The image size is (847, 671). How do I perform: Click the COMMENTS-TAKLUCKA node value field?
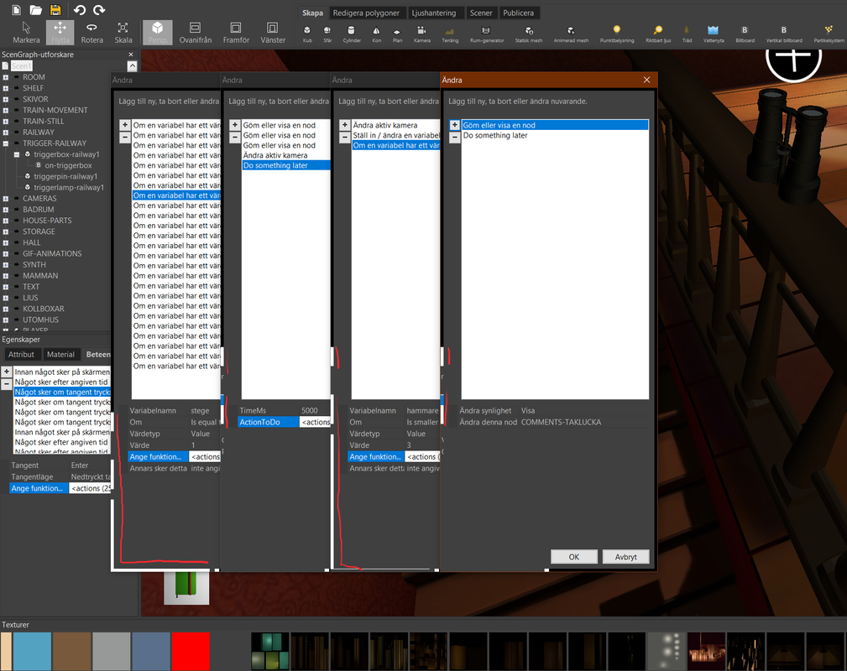point(584,422)
